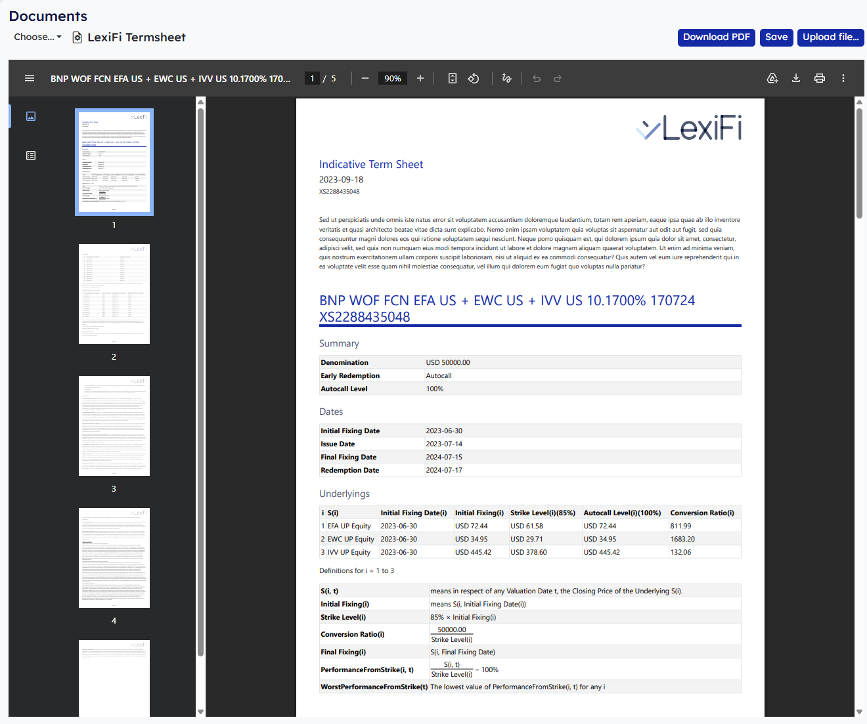Image resolution: width=867 pixels, height=724 pixels.
Task: Click the Underlyings section heading
Action: tap(344, 494)
